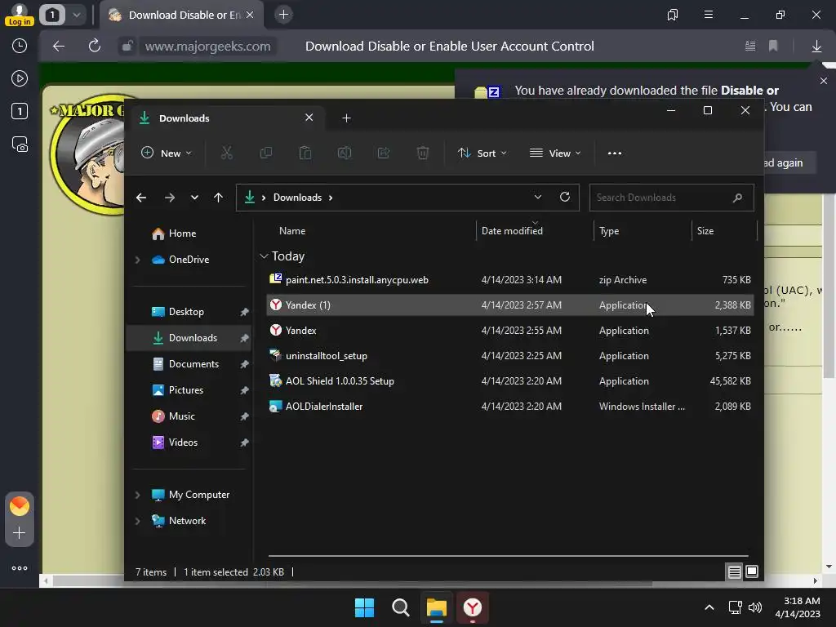Viewport: 836px width, 627px height.
Task: Open Windows Start menu
Action: [365, 607]
